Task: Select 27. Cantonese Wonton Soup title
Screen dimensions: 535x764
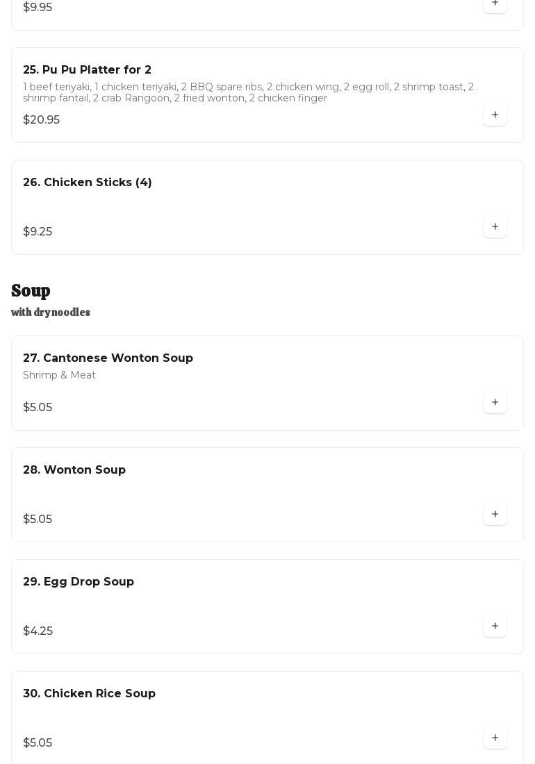Action: pos(108,358)
